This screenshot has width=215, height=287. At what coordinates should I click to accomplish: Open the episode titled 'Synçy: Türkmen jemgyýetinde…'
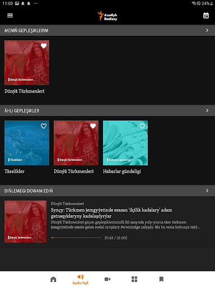tap(111, 213)
